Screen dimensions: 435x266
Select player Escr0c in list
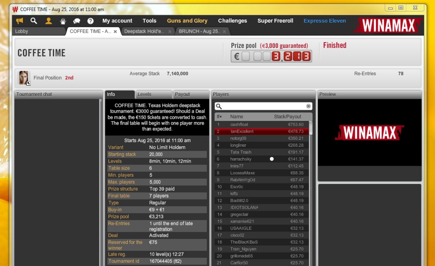(x=262, y=187)
